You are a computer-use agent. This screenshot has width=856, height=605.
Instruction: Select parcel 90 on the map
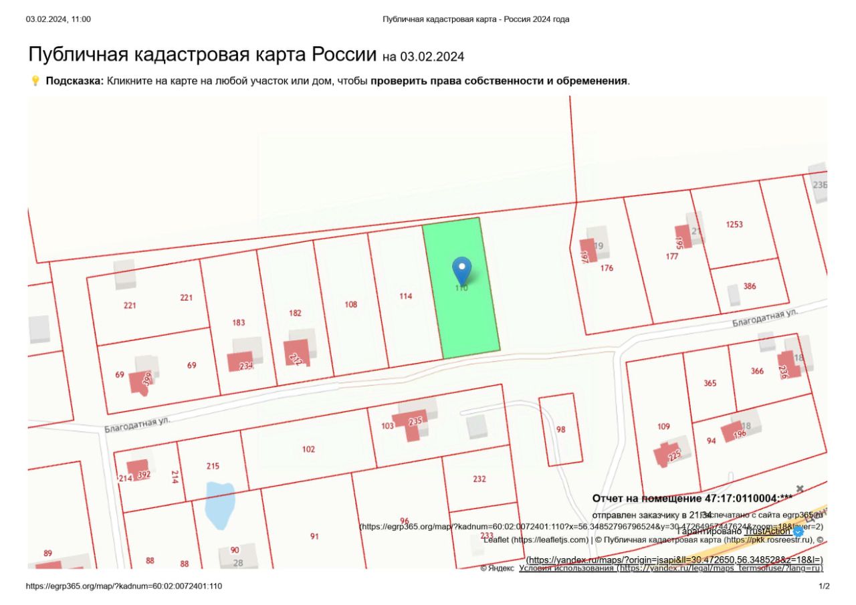(235, 550)
